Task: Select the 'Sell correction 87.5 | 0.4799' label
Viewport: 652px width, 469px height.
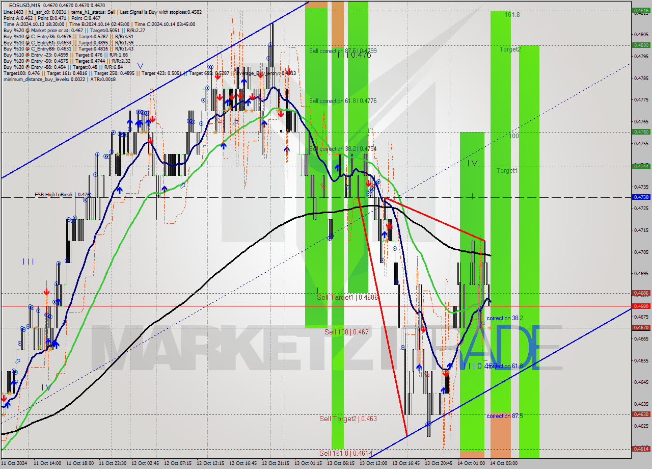Action: (x=343, y=51)
